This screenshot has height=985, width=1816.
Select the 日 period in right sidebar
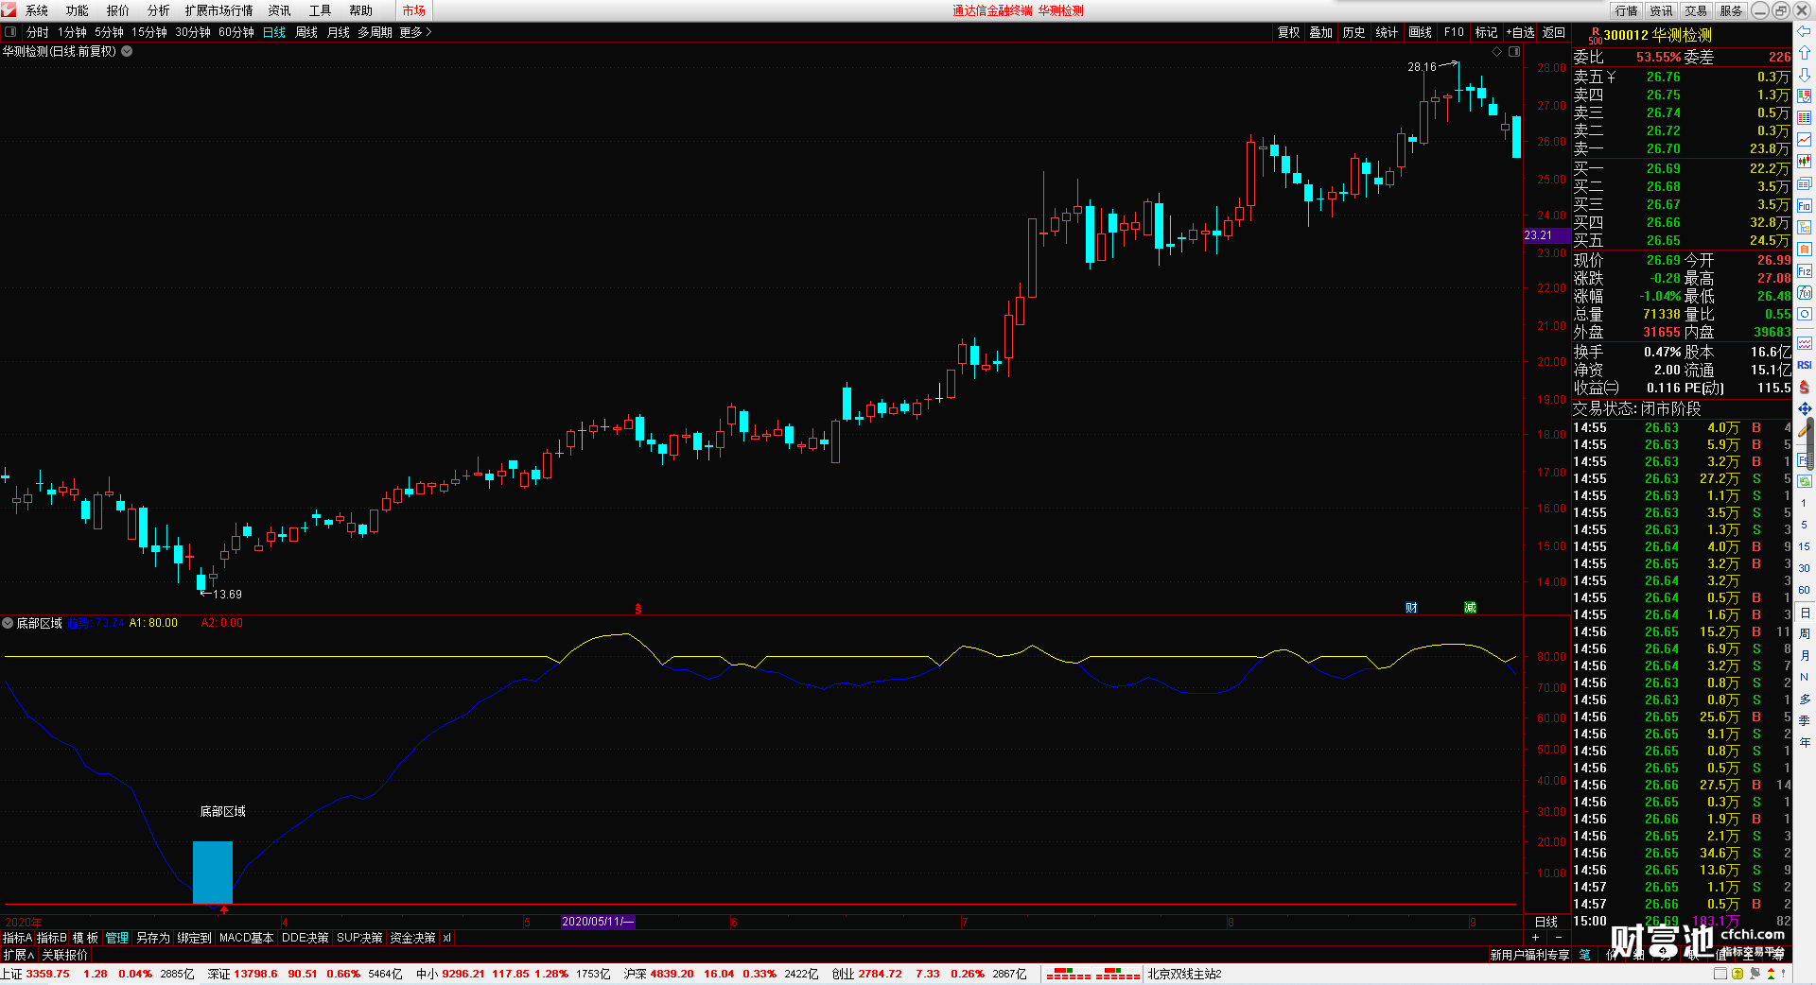[x=1805, y=613]
